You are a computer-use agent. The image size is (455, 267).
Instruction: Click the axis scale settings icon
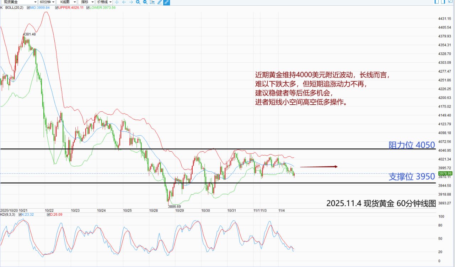pyautogui.click(x=152, y=2)
